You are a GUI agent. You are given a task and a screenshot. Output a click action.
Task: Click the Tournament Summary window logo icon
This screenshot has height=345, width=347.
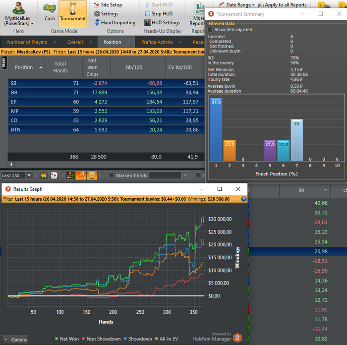(x=211, y=14)
